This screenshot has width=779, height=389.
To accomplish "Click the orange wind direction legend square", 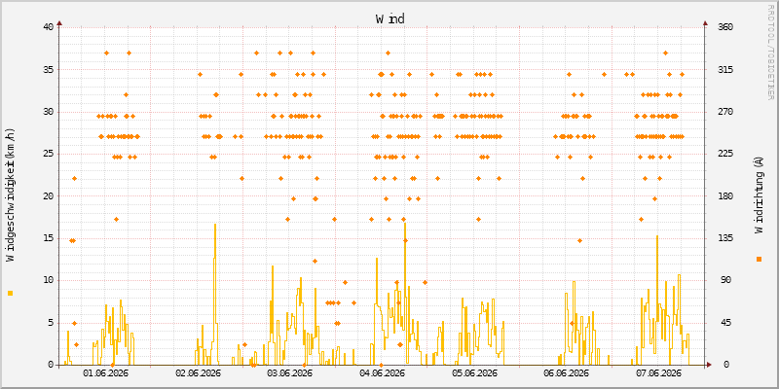I will click(x=759, y=259).
